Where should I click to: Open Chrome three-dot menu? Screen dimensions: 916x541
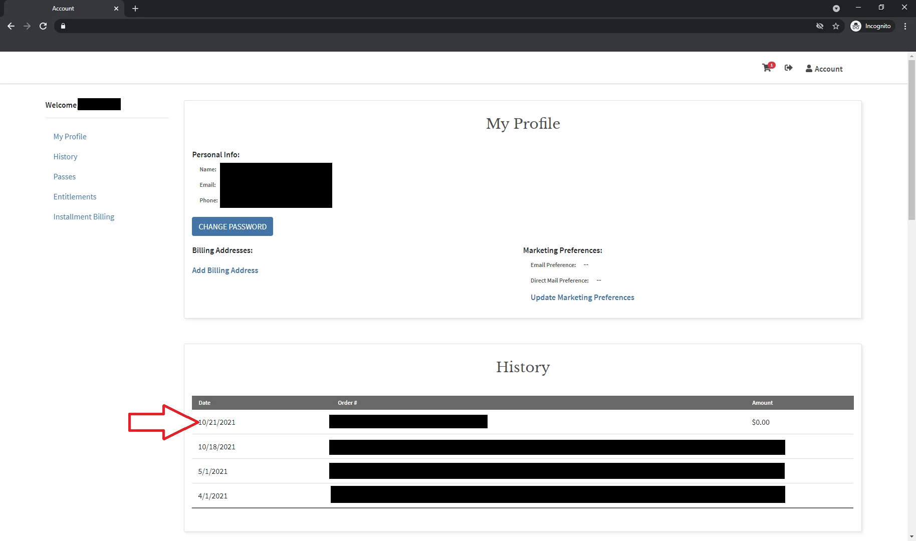point(905,26)
